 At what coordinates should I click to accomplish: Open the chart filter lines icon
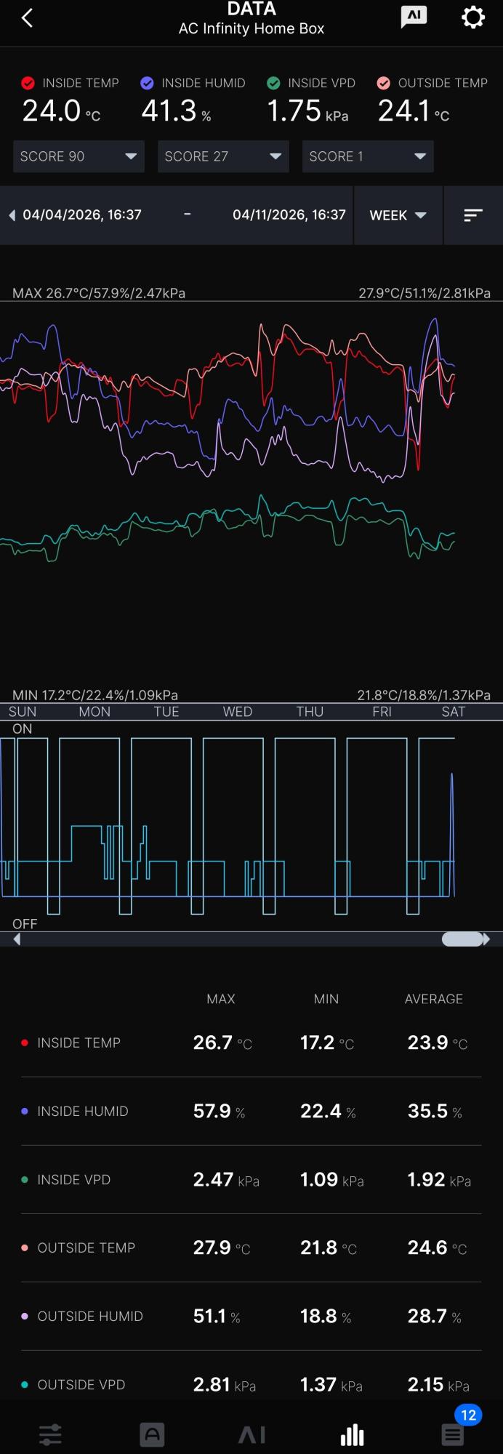pyautogui.click(x=473, y=215)
